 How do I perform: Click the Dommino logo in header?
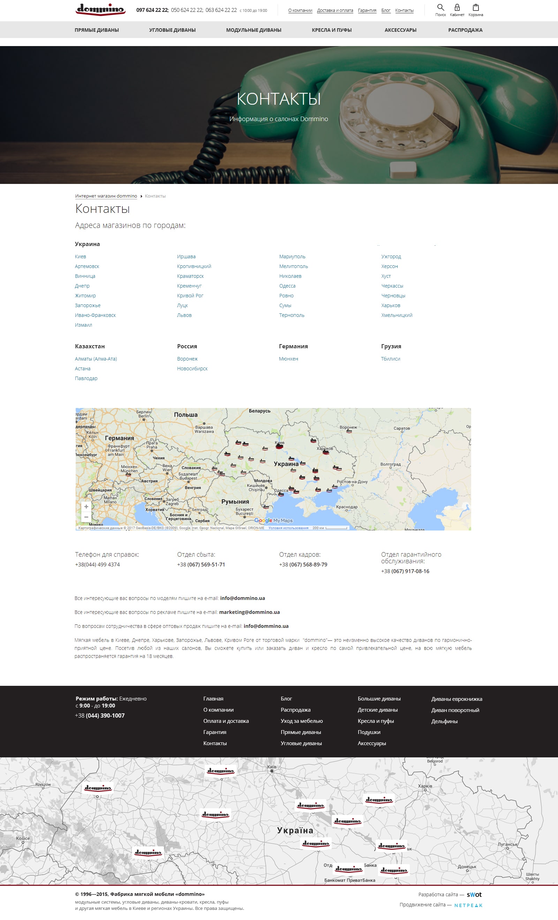click(x=100, y=9)
